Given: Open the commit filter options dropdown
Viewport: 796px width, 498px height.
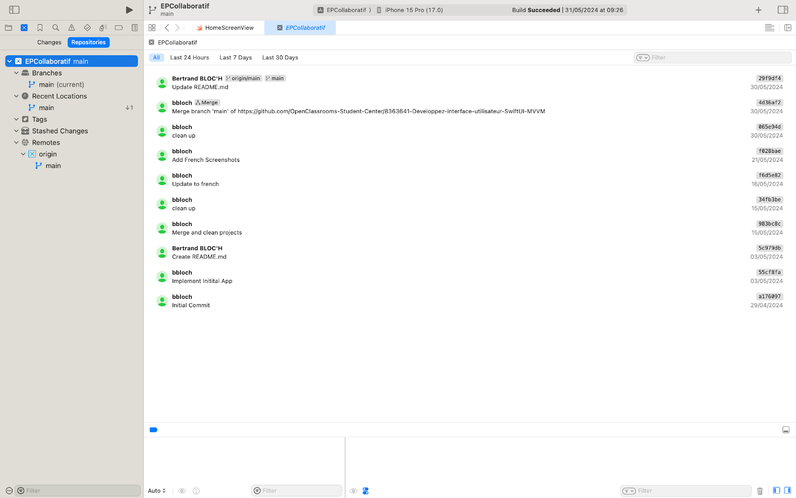Looking at the screenshot, I should coord(643,58).
